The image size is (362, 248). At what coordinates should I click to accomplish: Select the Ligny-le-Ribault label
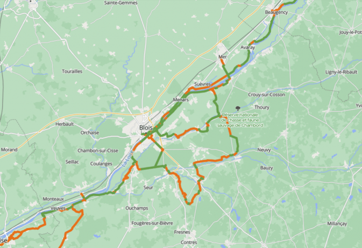pos(341,72)
